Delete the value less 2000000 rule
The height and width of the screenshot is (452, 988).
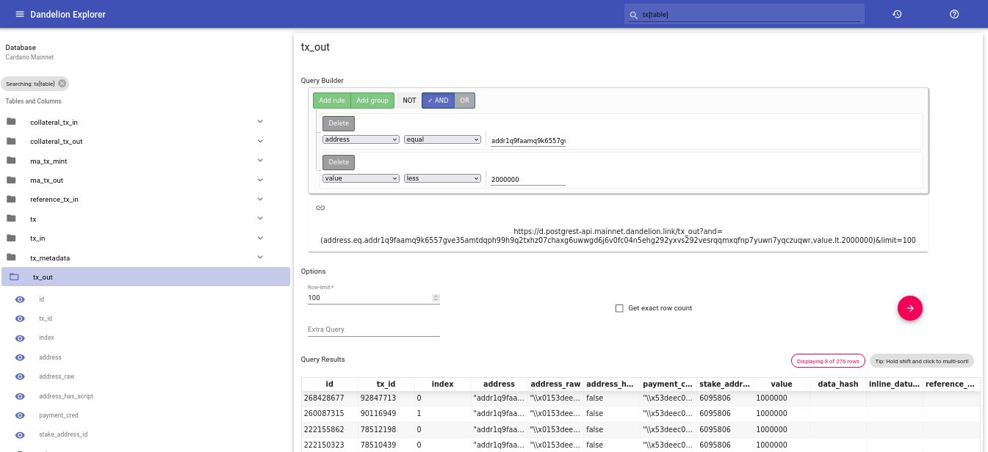click(339, 162)
